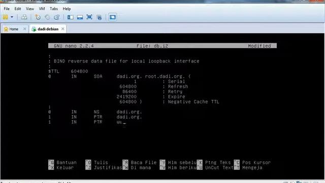This screenshot has width=325, height=183.
Task: Toggle the library sidebar icon
Action: (x=70, y=17)
